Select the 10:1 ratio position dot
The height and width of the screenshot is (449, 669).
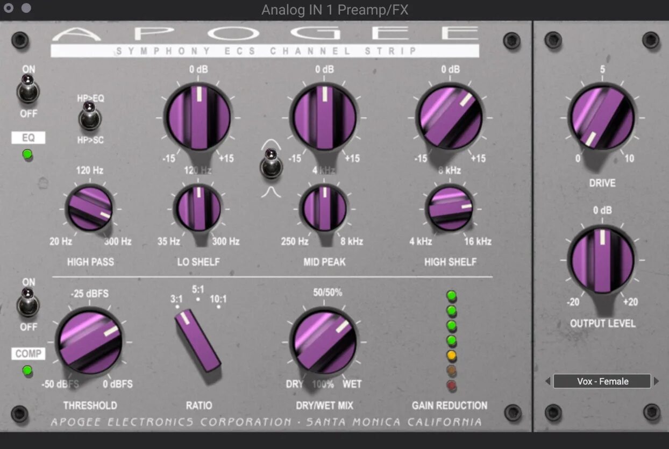[x=218, y=307]
